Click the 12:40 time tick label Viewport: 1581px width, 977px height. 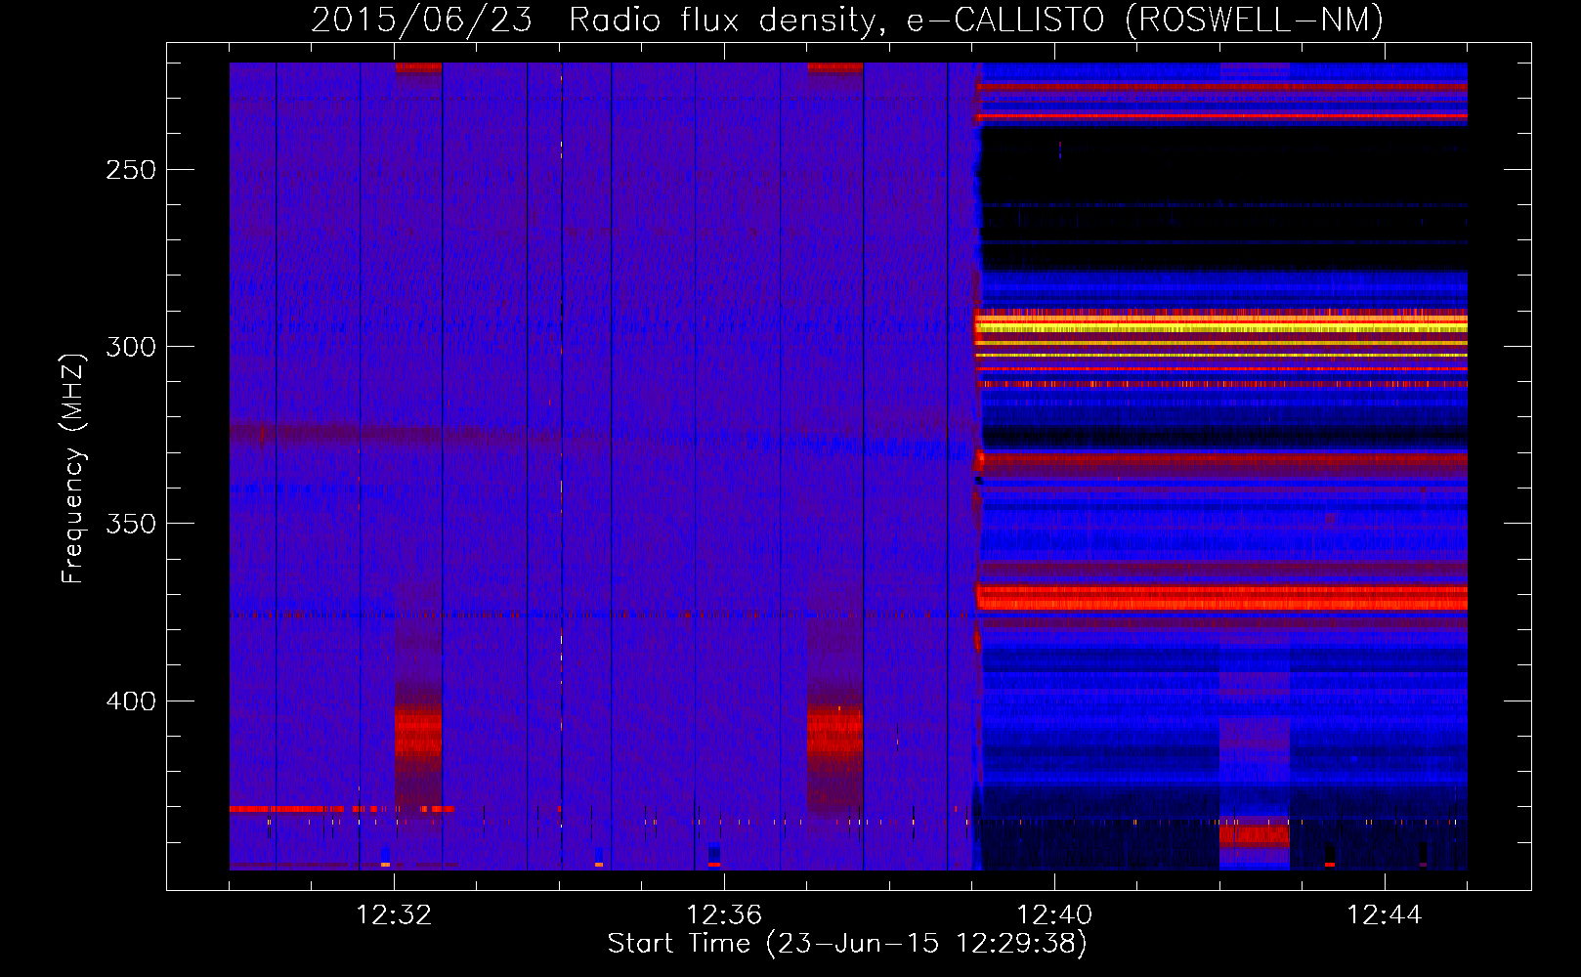[x=1054, y=915]
